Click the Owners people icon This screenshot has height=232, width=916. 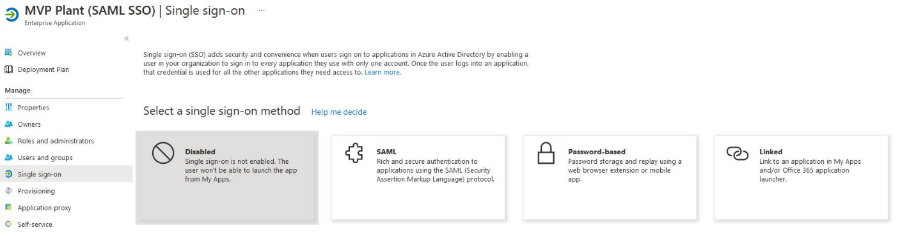tap(8, 124)
